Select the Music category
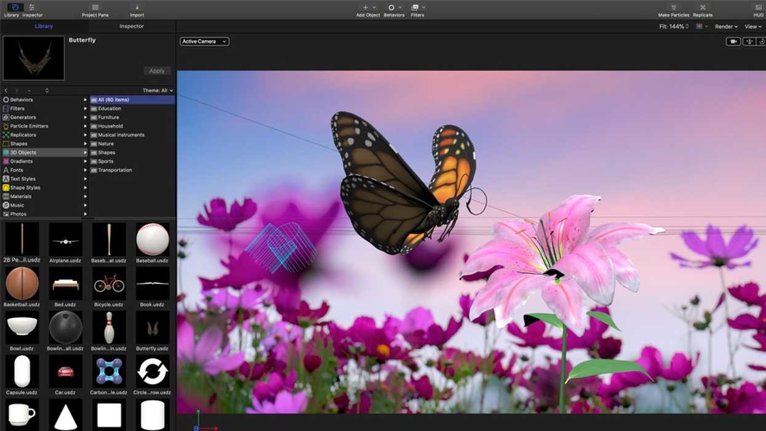The width and height of the screenshot is (766, 431). coord(45,205)
